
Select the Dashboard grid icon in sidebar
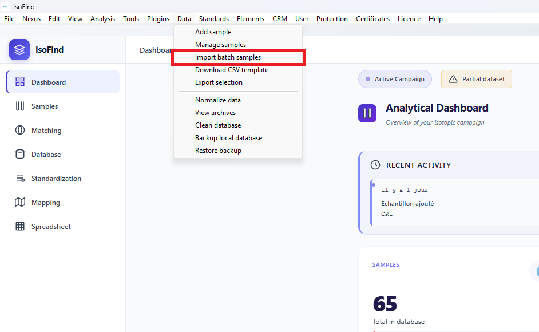pyautogui.click(x=20, y=82)
